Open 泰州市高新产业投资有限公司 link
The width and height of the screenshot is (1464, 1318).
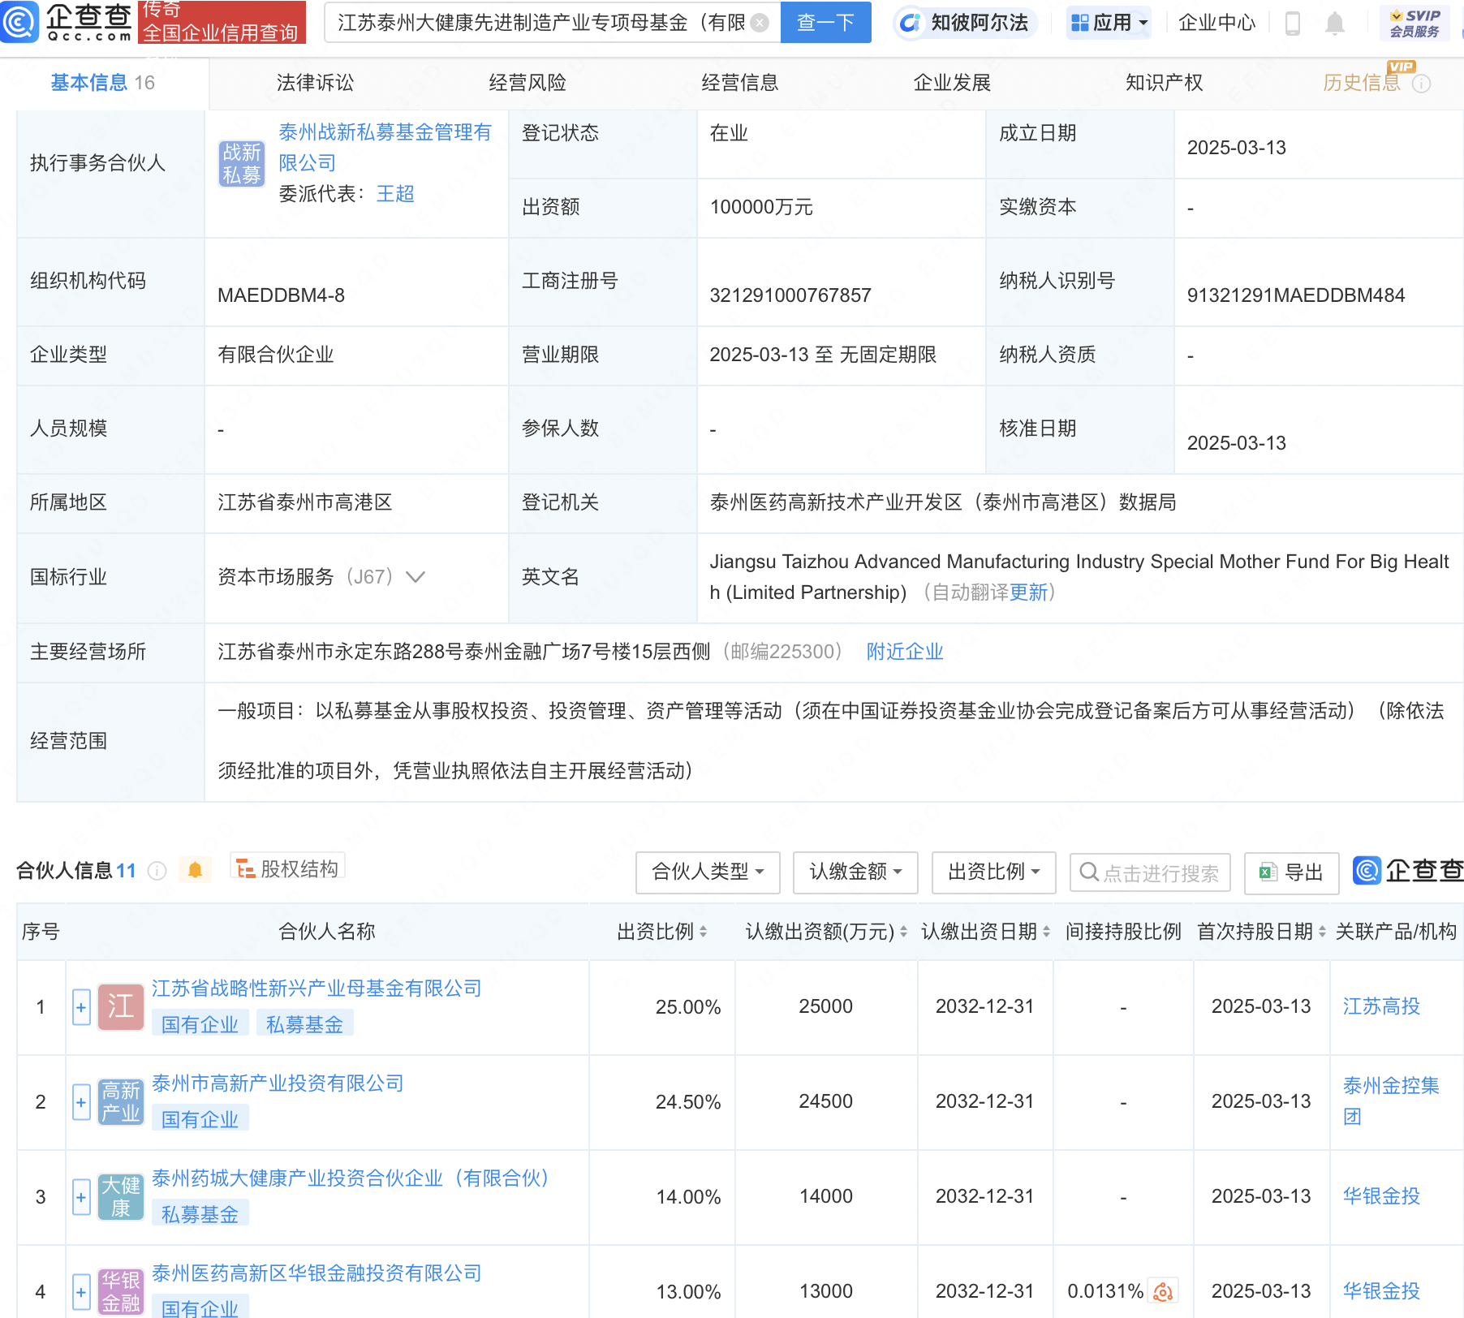278,1083
